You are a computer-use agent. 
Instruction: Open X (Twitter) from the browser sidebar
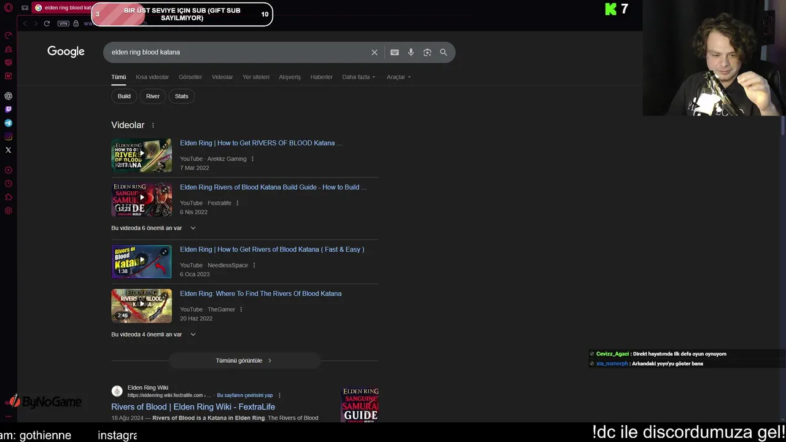coord(9,150)
